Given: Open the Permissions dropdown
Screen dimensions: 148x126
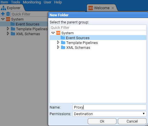Looking at the screenshot, I should click(110, 114).
